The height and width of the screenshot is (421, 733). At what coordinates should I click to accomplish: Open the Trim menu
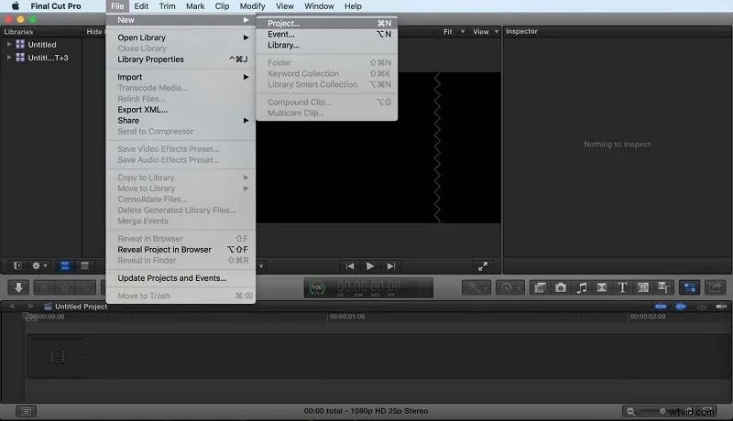click(x=167, y=6)
